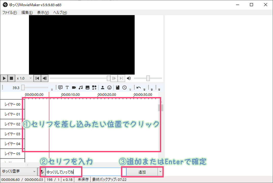Select the レイヤー 04 row header
The height and width of the screenshot is (183, 273).
coord(12,144)
